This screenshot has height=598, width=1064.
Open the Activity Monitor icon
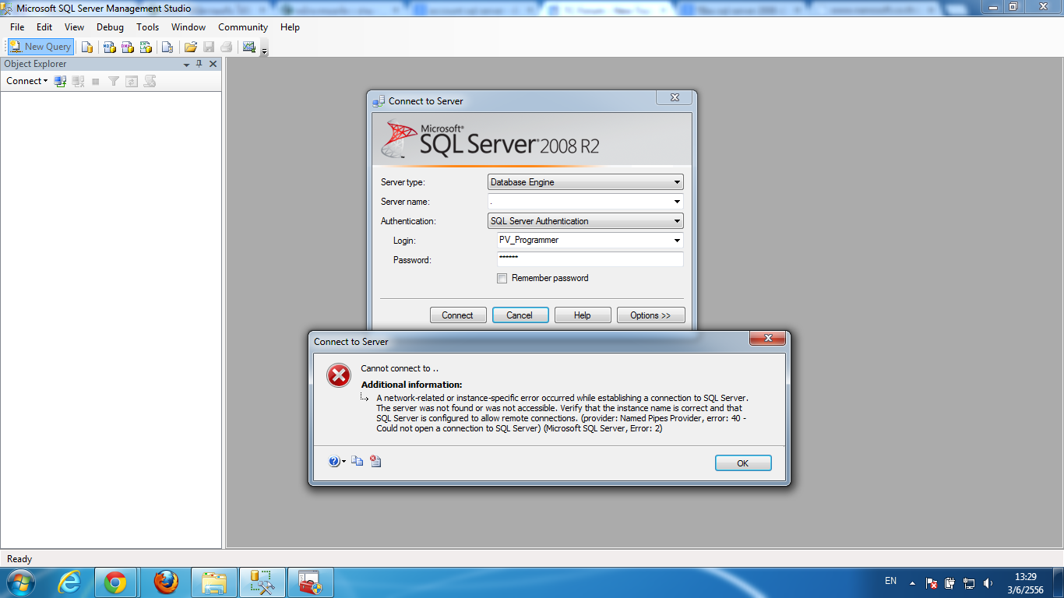pos(249,47)
